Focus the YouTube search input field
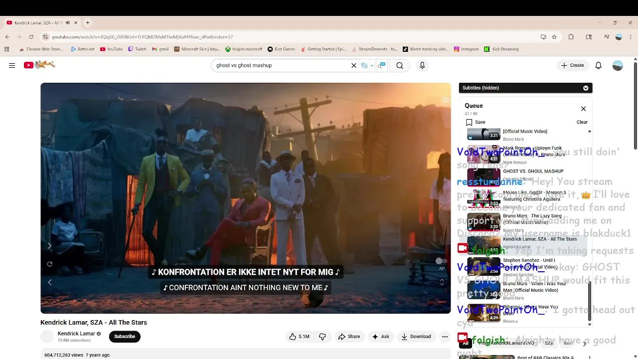This screenshot has width=638, height=359. click(282, 65)
